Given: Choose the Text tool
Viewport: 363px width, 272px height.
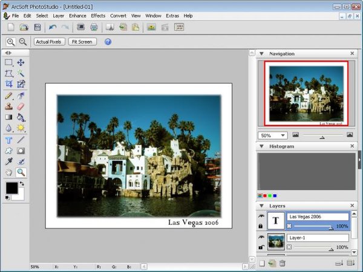Looking at the screenshot, I should coord(9,140).
